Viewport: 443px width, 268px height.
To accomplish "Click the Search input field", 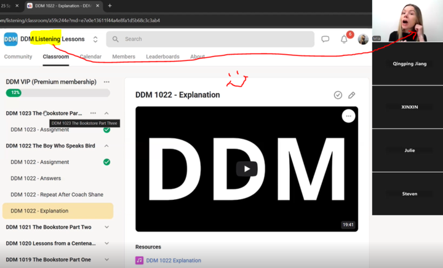I will (x=210, y=39).
